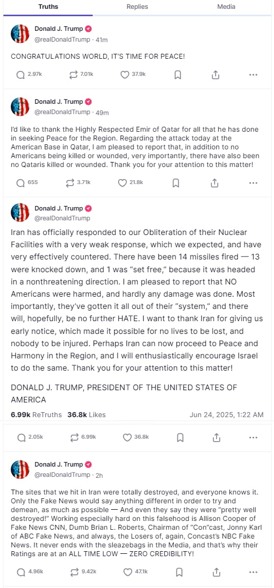This screenshot has width=274, height=588.
Task: Switch to the Replies tab
Action: (137, 7)
